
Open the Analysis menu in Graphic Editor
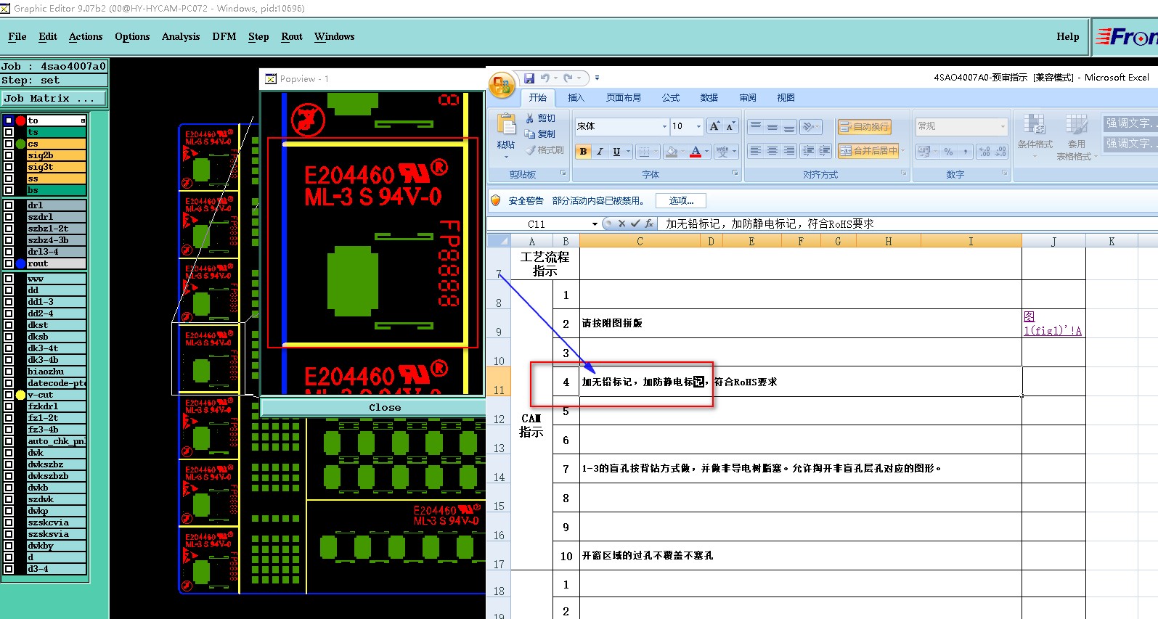pyautogui.click(x=181, y=37)
